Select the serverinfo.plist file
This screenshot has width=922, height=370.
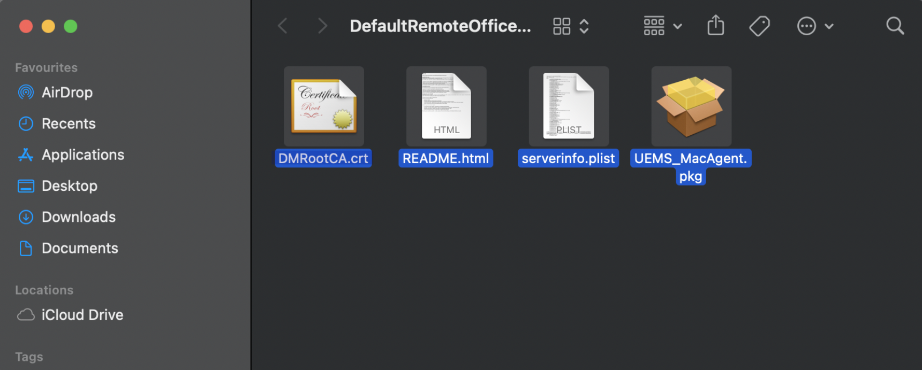tap(568, 106)
